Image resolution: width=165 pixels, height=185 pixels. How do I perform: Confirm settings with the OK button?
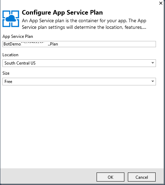(110, 177)
